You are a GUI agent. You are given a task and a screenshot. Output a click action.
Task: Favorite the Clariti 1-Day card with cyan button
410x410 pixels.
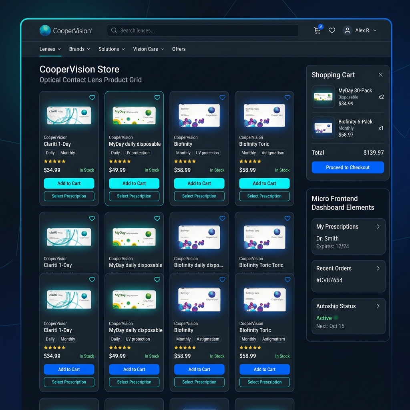[92, 98]
